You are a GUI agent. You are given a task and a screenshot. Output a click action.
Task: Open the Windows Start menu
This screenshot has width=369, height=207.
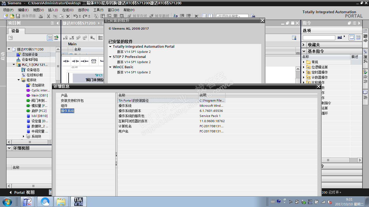pos(7,202)
